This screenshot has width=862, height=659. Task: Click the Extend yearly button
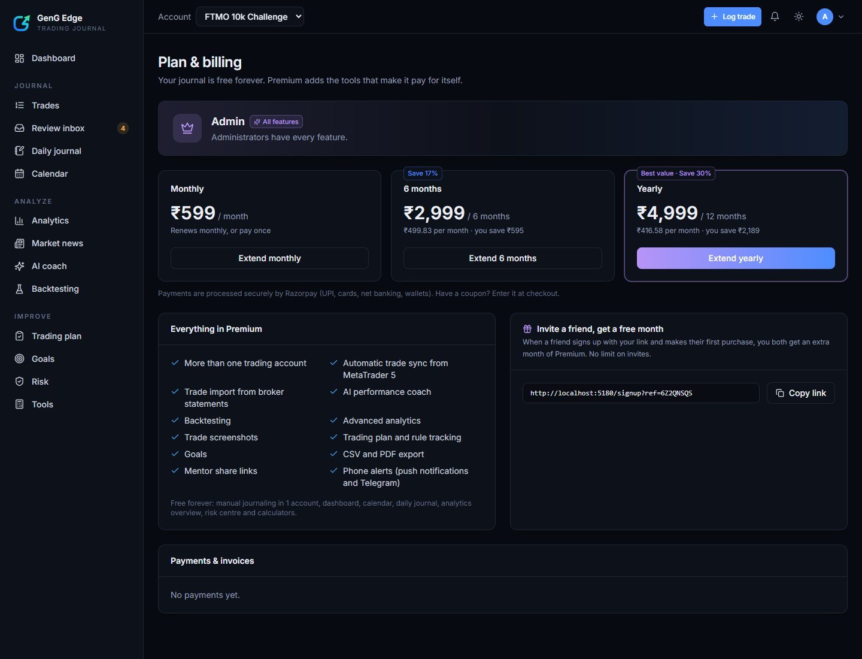click(736, 258)
